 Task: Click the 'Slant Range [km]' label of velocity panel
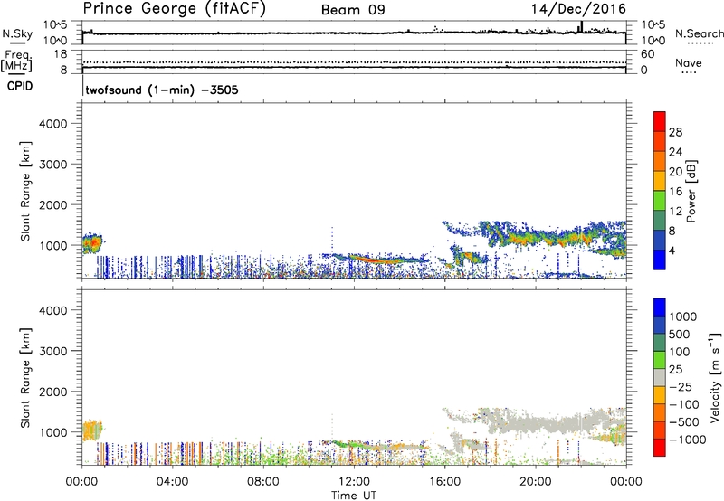25,378
